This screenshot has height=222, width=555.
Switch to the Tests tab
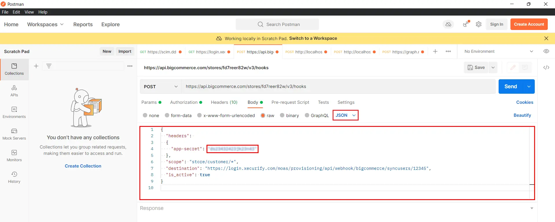pyautogui.click(x=323, y=102)
